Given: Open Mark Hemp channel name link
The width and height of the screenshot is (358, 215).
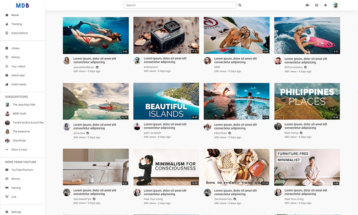Looking at the screenshot, I should pos(291,133).
